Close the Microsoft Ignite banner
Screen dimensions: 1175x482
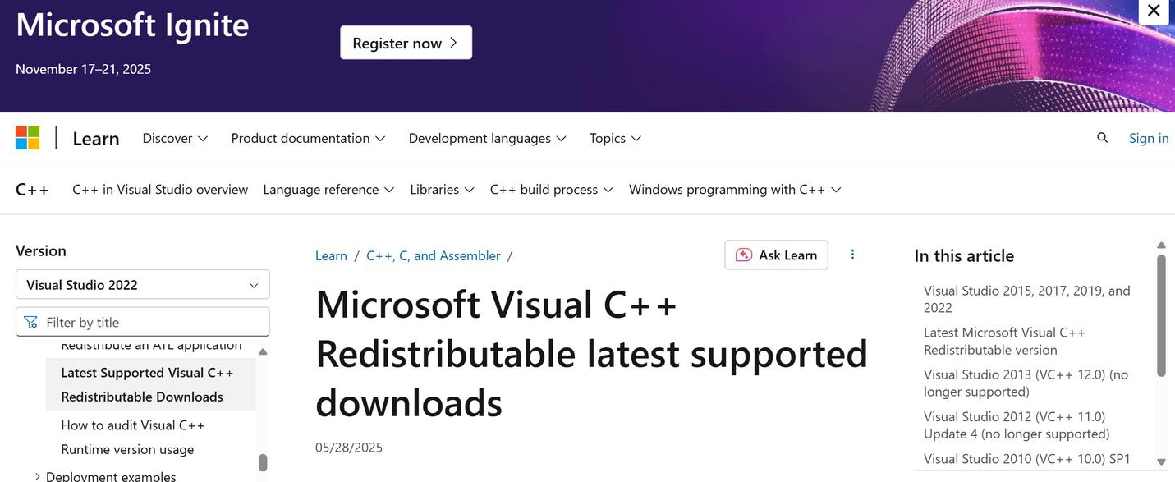(x=1154, y=11)
